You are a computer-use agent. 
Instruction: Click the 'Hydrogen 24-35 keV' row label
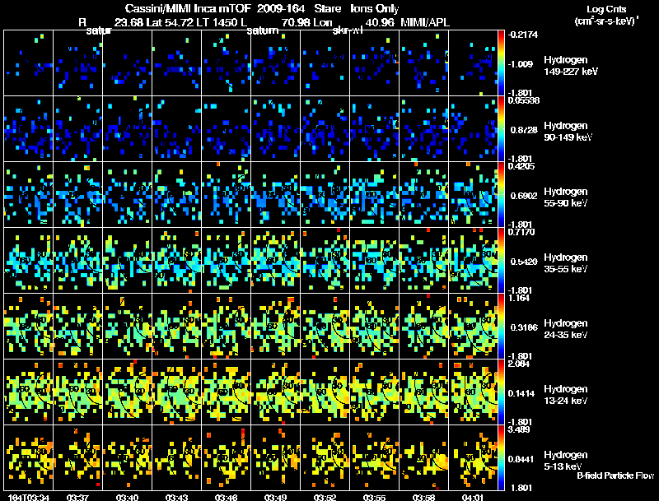tap(566, 329)
